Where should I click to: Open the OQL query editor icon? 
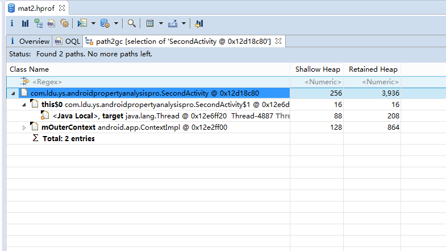(51, 23)
